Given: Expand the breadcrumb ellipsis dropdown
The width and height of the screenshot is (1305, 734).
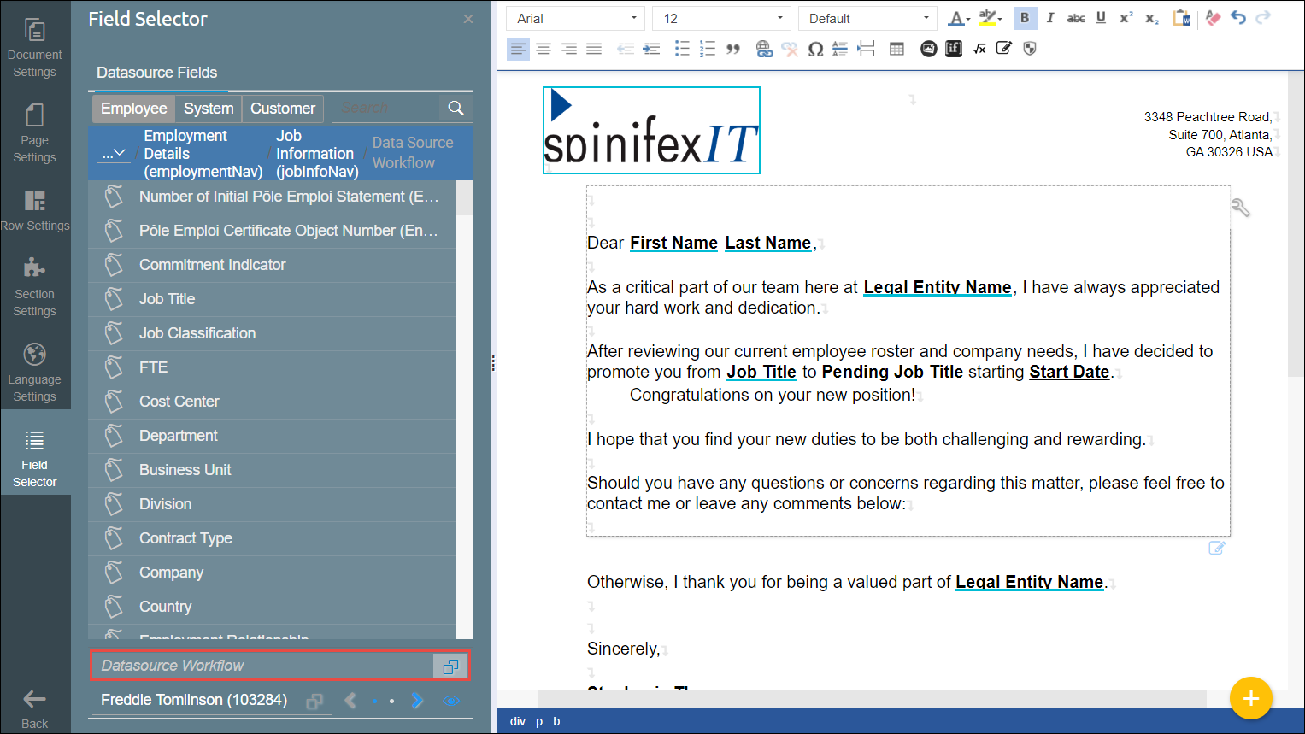Looking at the screenshot, I should [114, 154].
